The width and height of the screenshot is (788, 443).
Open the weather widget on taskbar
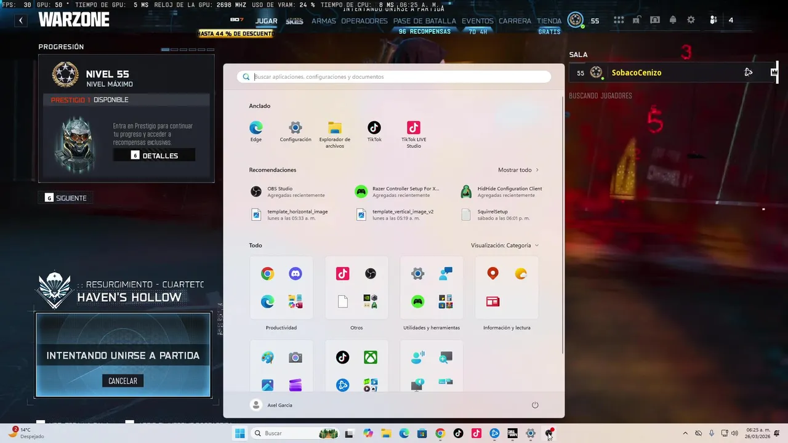coord(26,433)
